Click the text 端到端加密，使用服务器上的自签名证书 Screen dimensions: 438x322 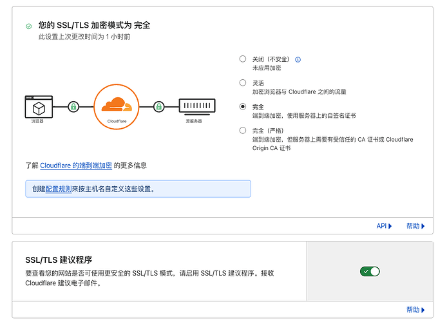[304, 116]
